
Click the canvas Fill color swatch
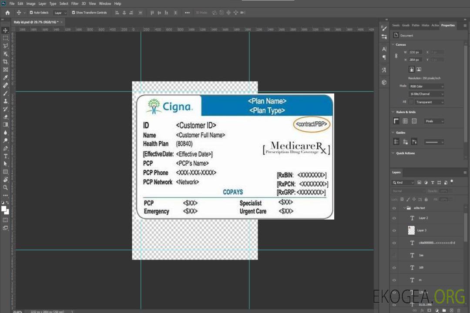411,102
